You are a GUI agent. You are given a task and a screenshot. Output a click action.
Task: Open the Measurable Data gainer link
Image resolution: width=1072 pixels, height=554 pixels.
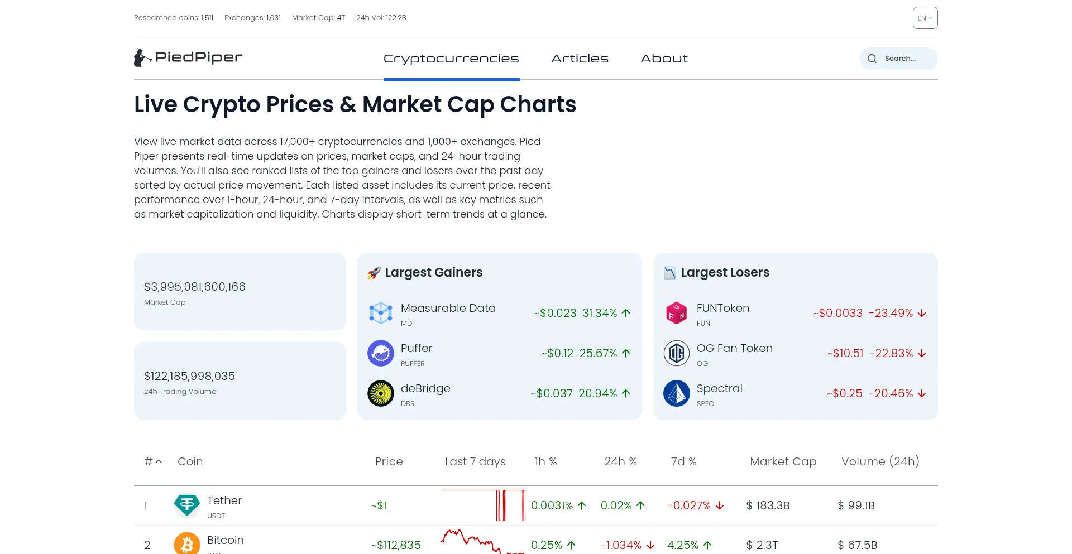point(448,308)
